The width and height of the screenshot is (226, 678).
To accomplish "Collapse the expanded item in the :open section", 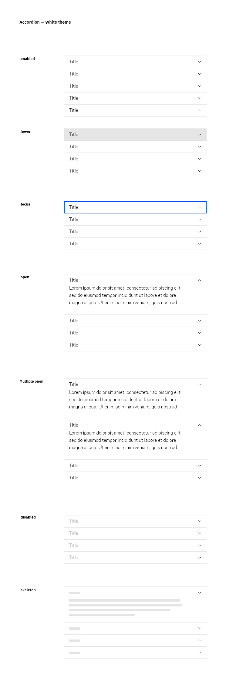I will point(200,280).
